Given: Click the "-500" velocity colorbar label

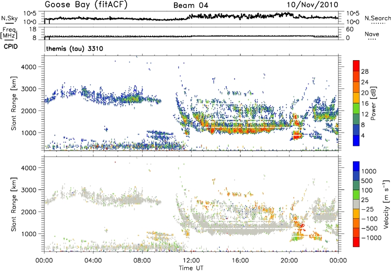Looking at the screenshot, I should (x=369, y=228).
